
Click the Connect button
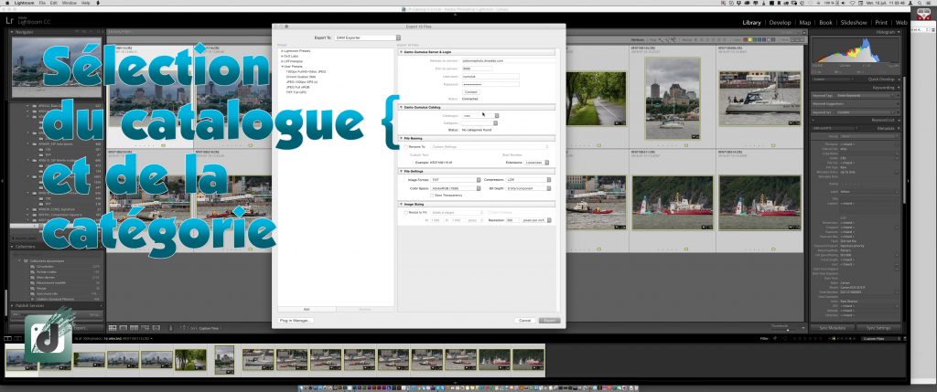pos(471,92)
